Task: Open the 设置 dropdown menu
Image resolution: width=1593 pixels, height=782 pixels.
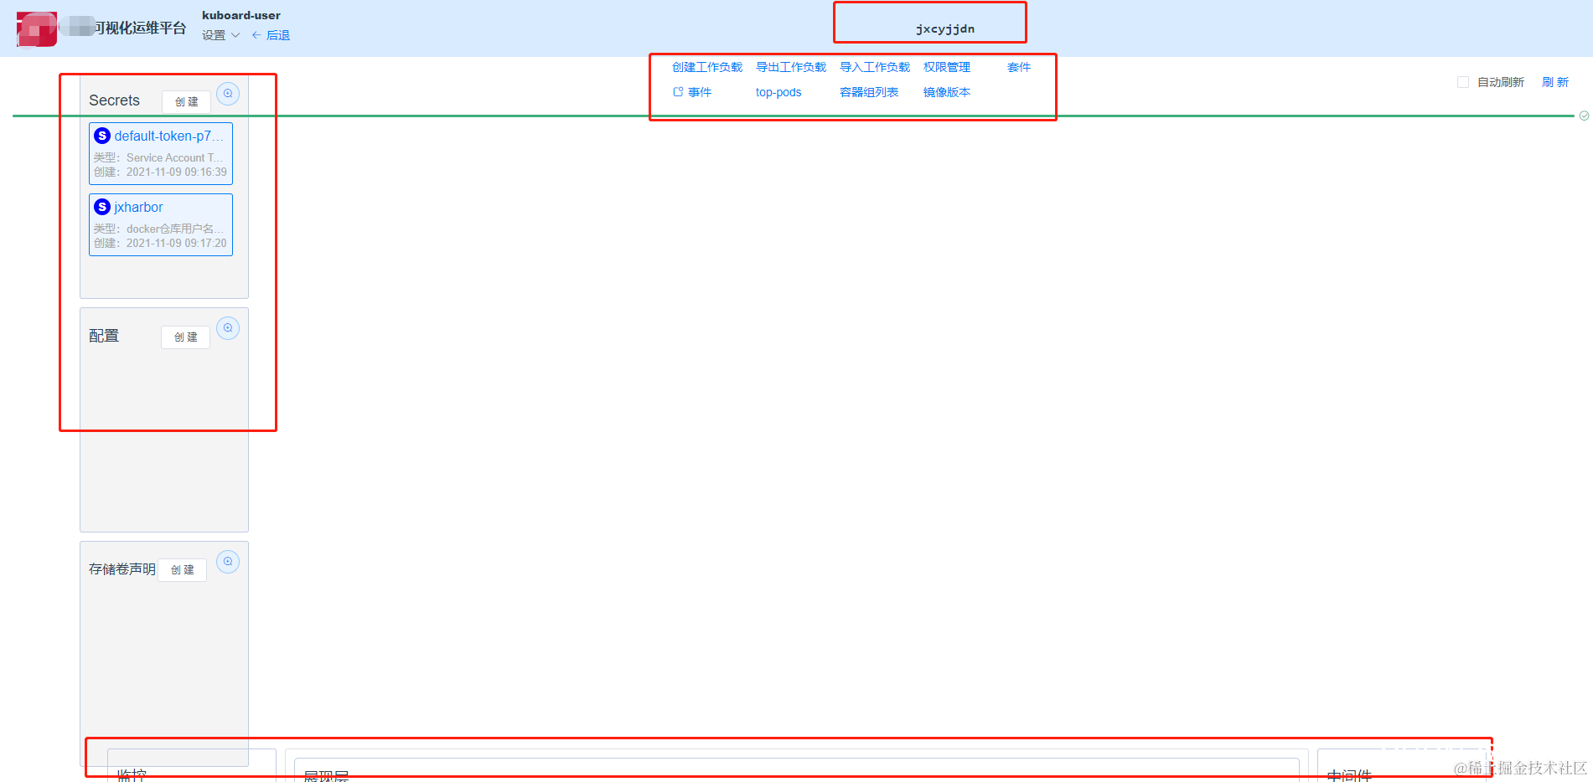Action: pyautogui.click(x=220, y=35)
